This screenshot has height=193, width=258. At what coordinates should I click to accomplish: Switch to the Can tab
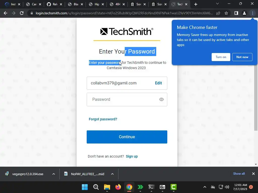click(32, 4)
